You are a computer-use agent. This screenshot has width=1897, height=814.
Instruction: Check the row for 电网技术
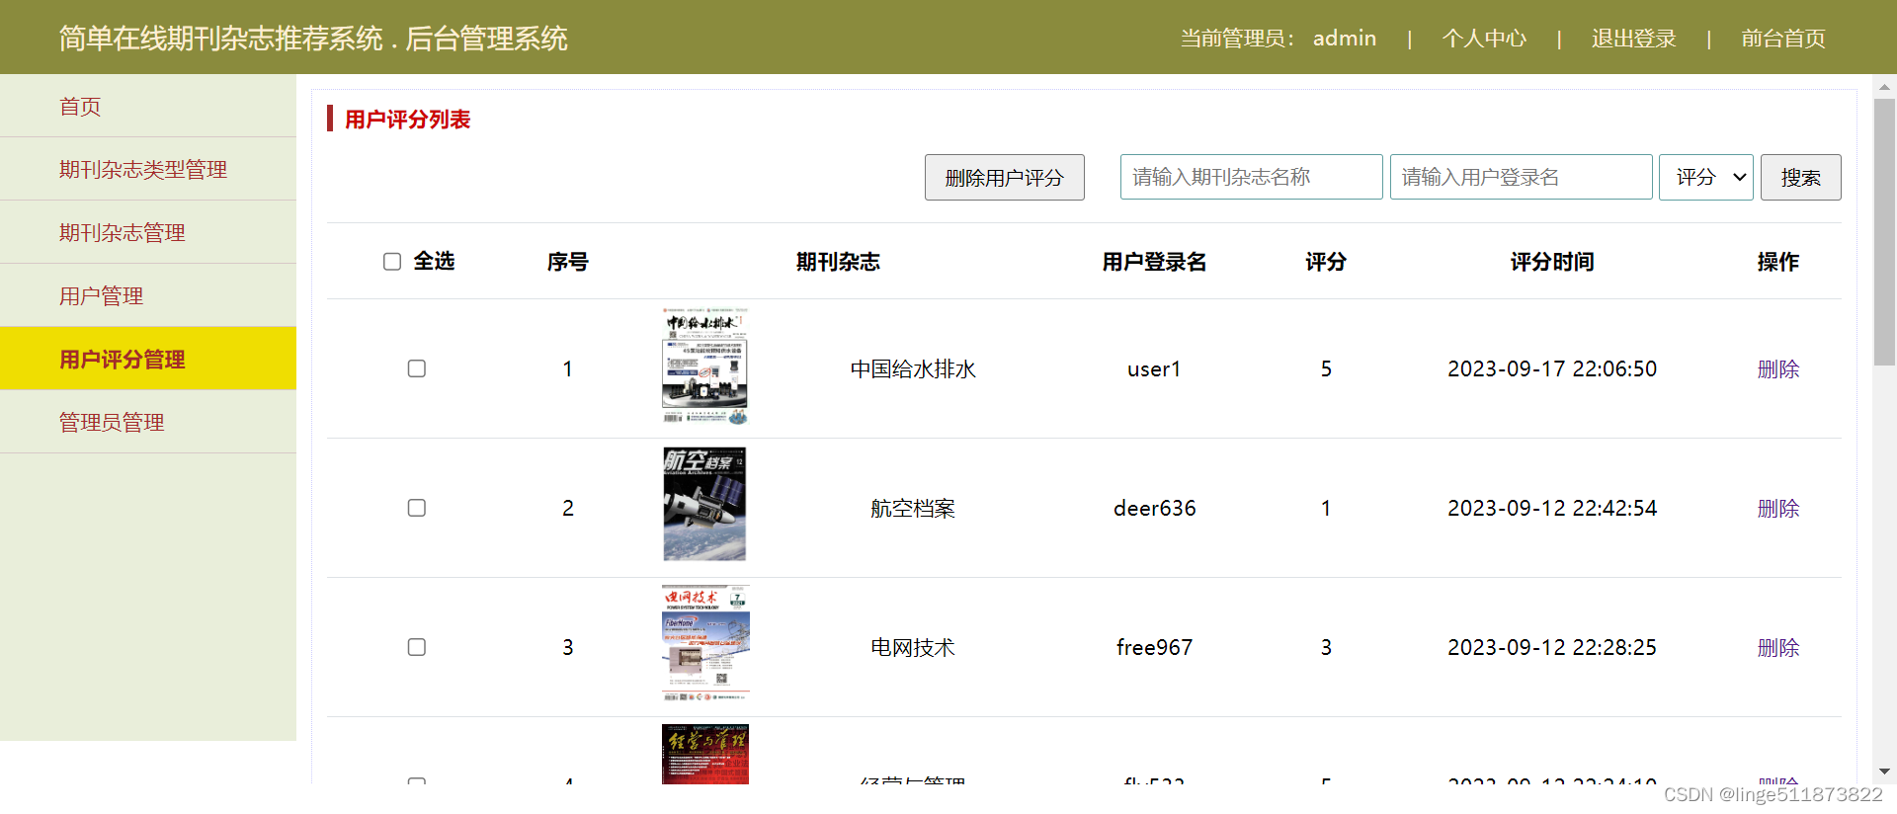417,647
